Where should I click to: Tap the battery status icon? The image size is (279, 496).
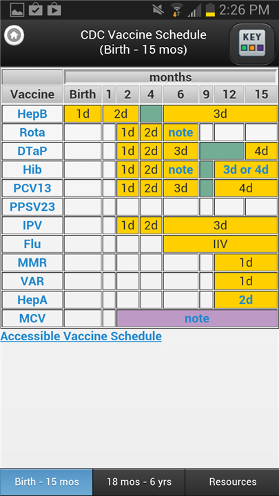pos(210,10)
